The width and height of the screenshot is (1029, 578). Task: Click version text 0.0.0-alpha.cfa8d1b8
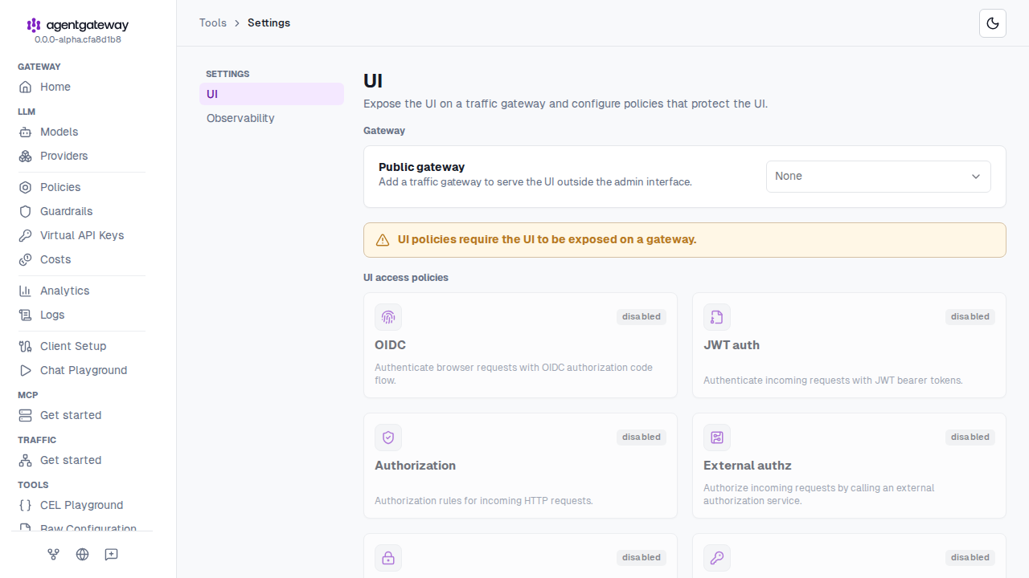tap(78, 39)
